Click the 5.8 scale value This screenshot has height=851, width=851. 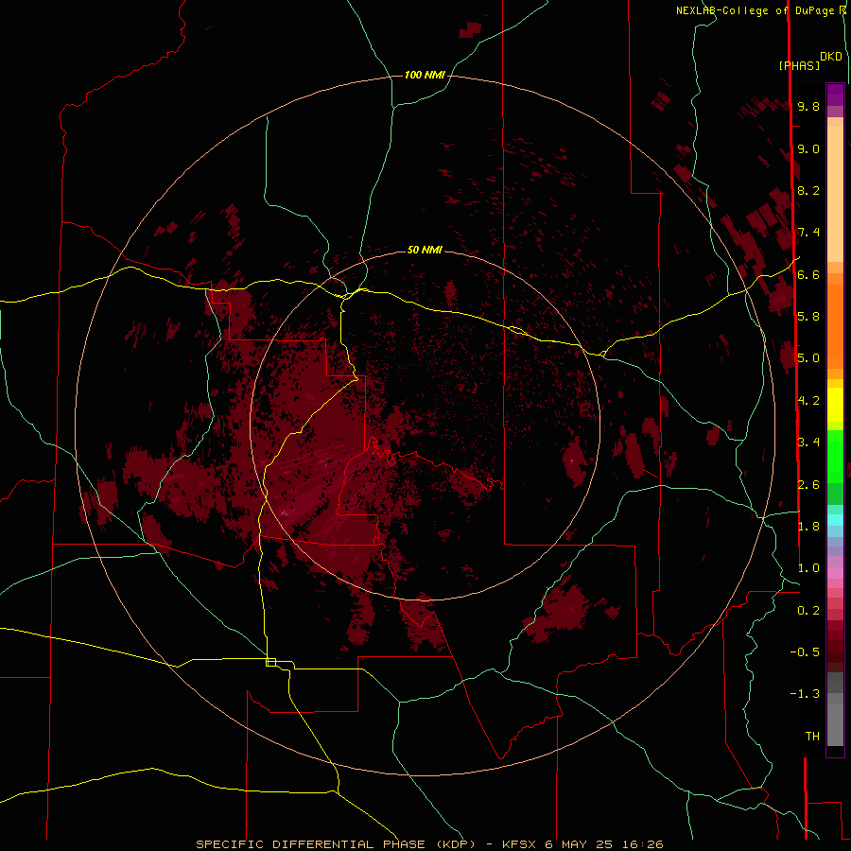point(808,316)
